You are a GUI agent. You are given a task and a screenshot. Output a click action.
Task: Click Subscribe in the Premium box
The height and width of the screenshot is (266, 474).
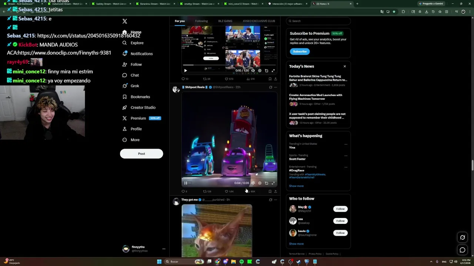coord(300,51)
